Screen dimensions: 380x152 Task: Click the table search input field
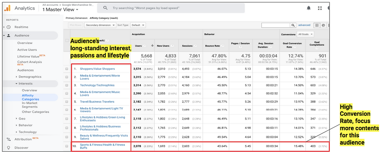pyautogui.click(x=276, y=25)
